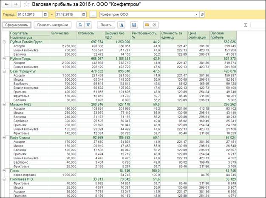This screenshot has height=198, width=266.
Task: Click the forward navigation arrow
Action: [x=16, y=4]
